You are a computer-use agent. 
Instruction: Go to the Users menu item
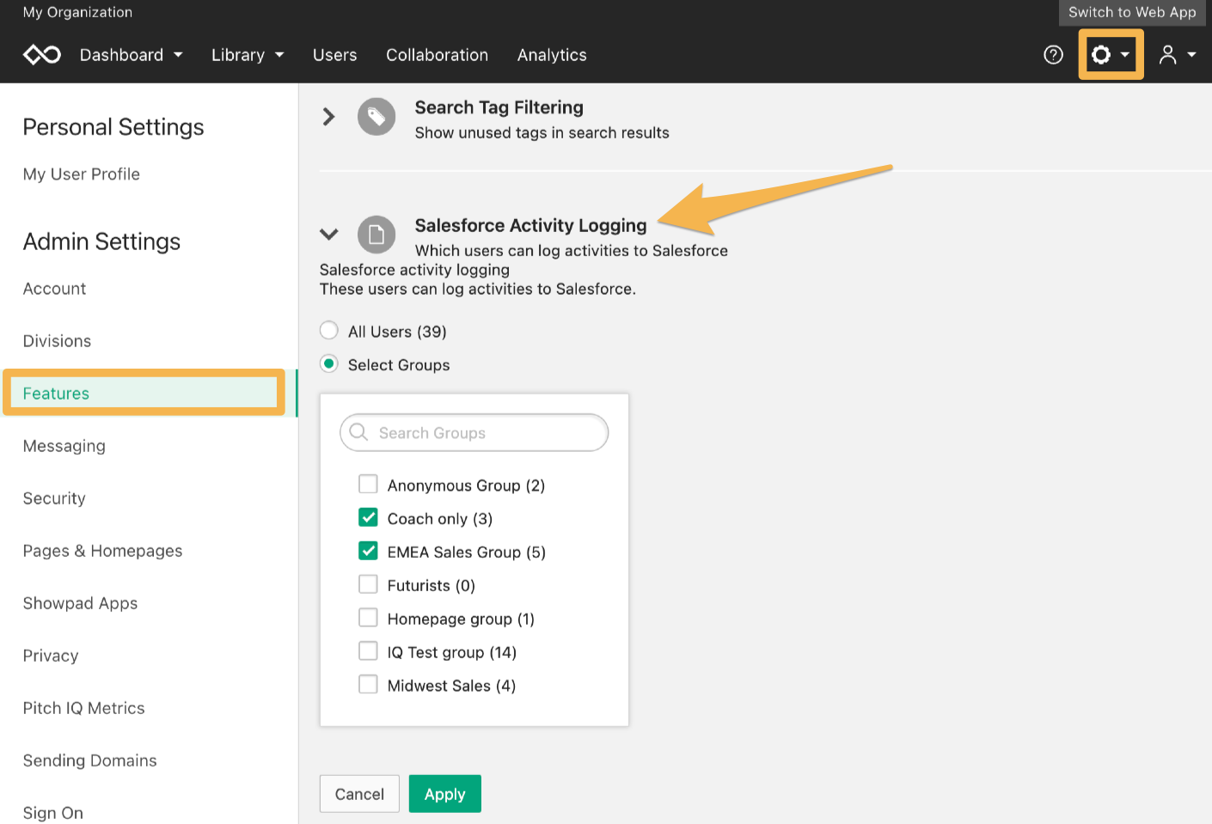click(335, 55)
